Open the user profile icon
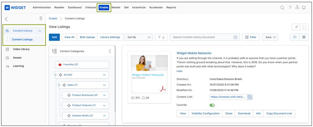 [x=297, y=7]
